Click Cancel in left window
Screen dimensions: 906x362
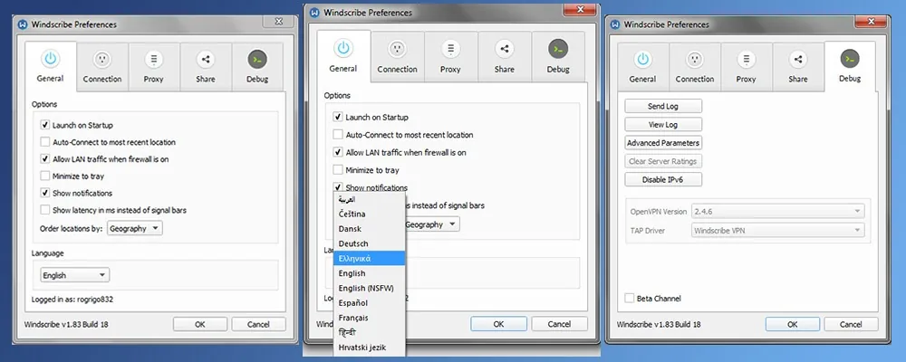point(258,325)
